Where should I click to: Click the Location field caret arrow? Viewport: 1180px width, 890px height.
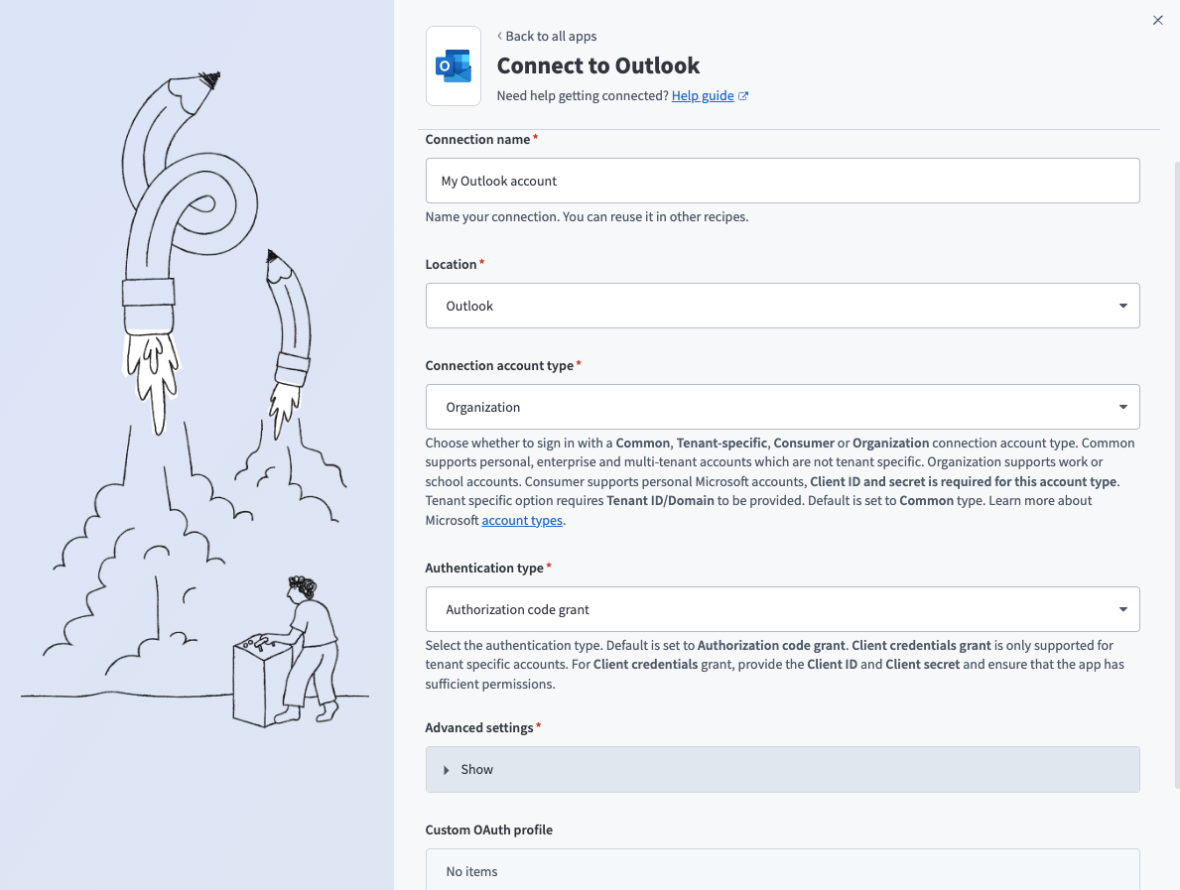click(x=1122, y=306)
